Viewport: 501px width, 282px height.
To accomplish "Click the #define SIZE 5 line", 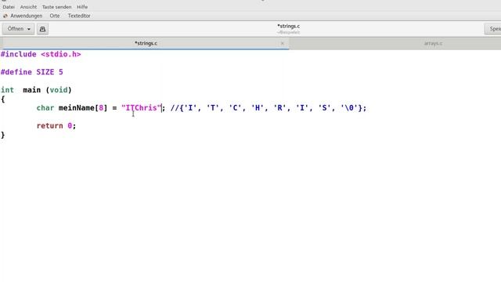I will 32,72.
